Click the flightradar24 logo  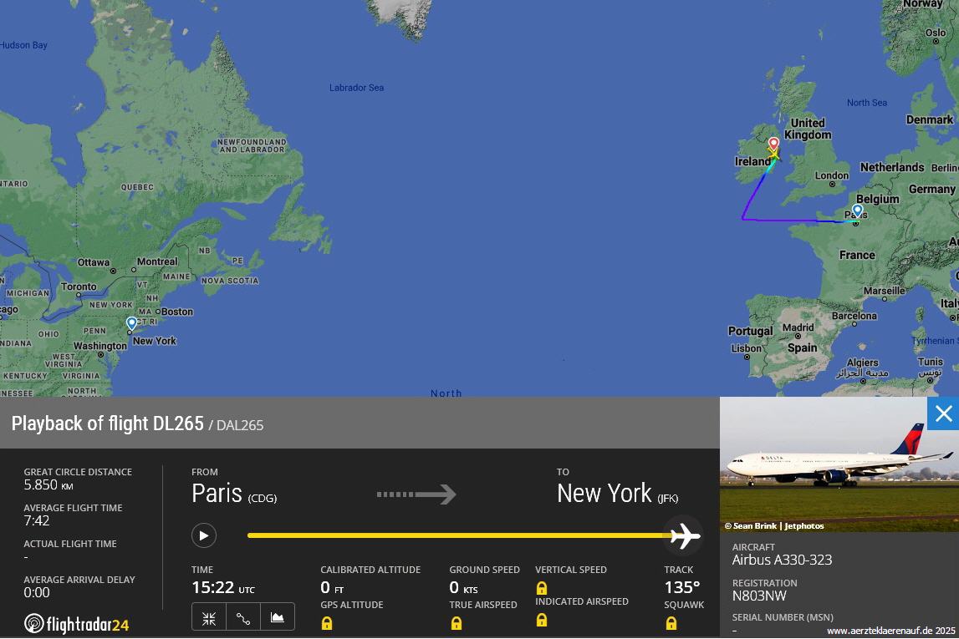[76, 624]
